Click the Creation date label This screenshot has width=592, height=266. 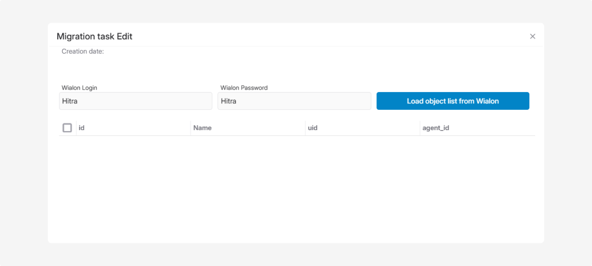82,51
